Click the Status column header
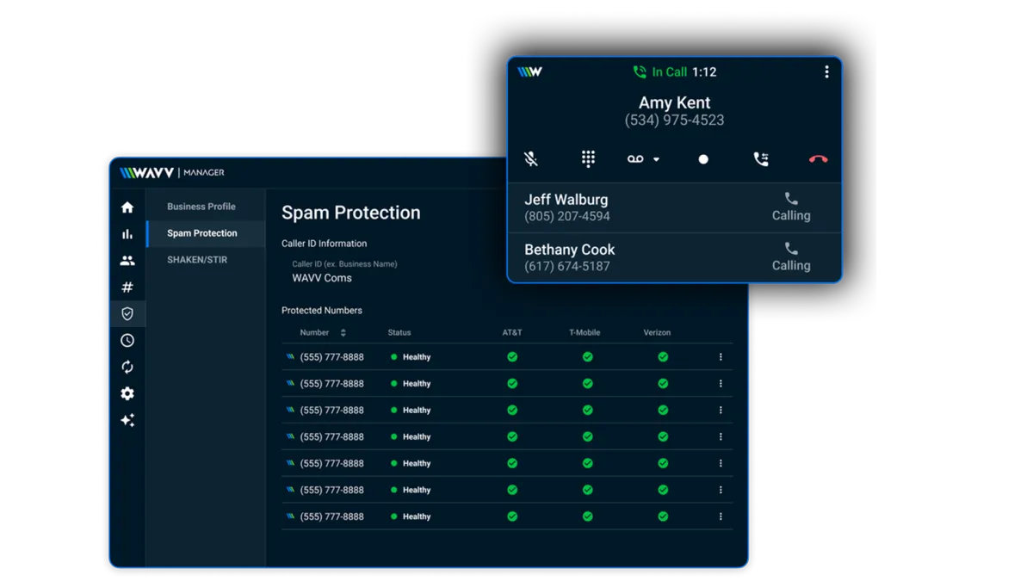The height and width of the screenshot is (581, 1033). coord(399,332)
